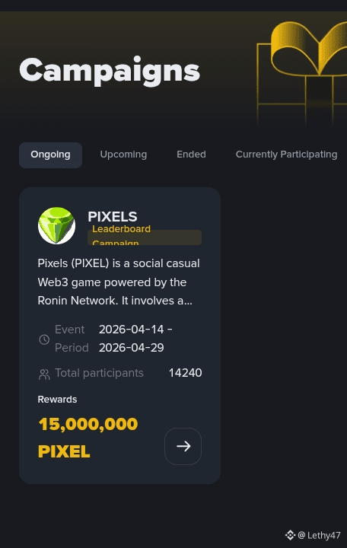Click the clock icon beside Event Period
The height and width of the screenshot is (548, 347).
pos(44,339)
